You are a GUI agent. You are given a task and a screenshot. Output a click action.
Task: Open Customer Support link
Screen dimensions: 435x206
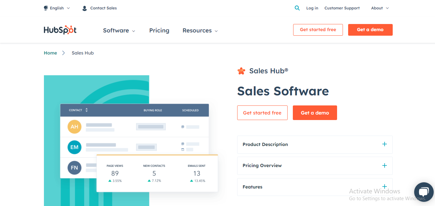click(342, 8)
